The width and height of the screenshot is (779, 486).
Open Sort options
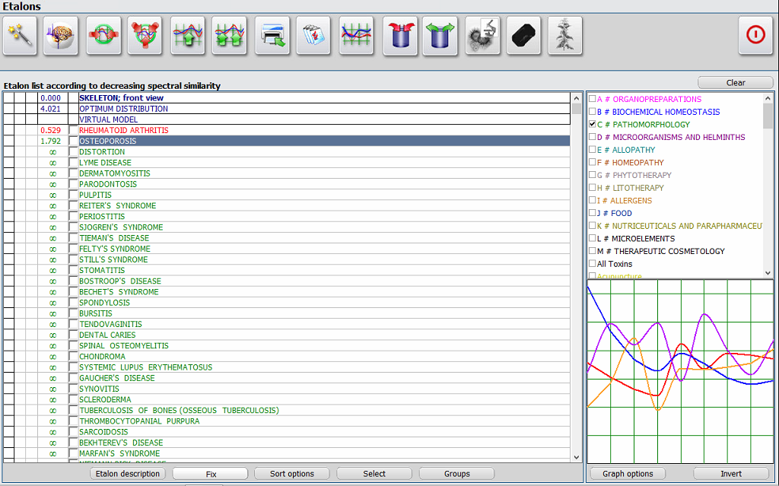point(292,474)
